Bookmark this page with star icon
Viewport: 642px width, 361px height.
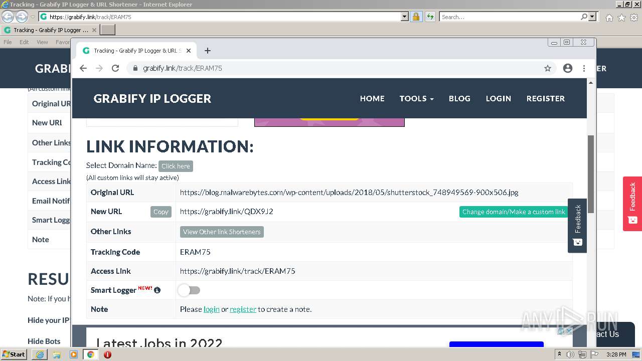click(x=548, y=68)
